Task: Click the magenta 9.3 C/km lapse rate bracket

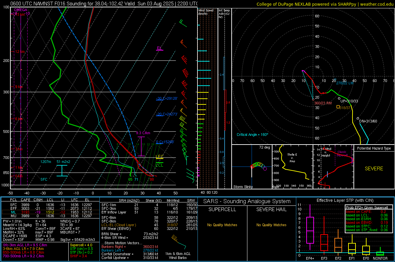Action: coord(141,146)
